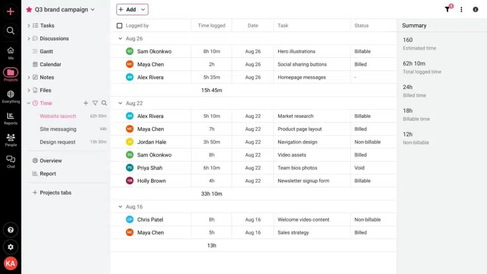
Task: Open the Add button dropdown arrow
Action: pyautogui.click(x=143, y=10)
